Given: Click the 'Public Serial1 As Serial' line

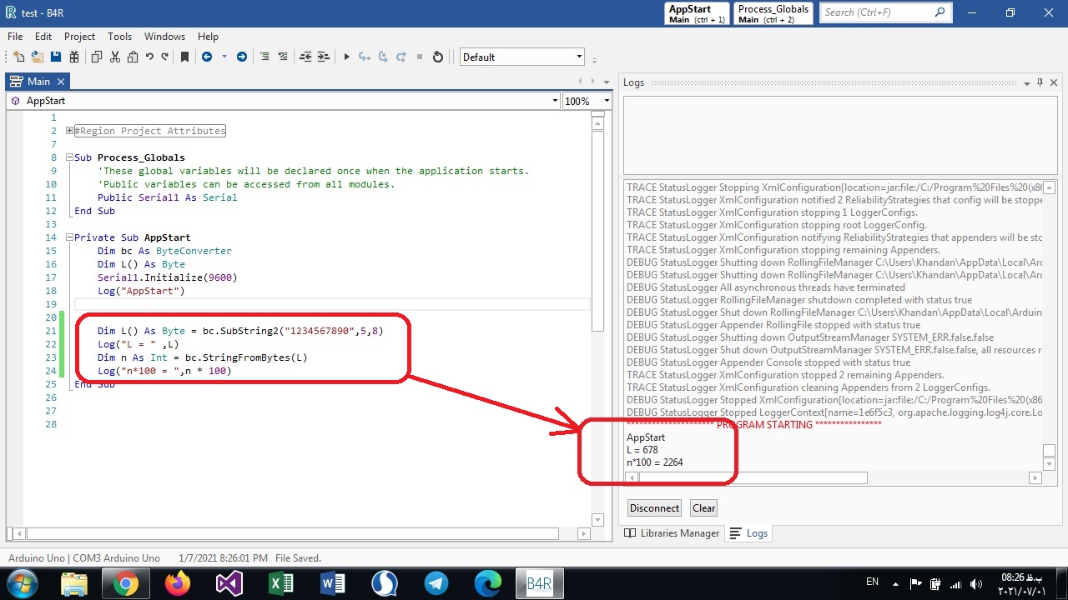Looking at the screenshot, I should [167, 197].
